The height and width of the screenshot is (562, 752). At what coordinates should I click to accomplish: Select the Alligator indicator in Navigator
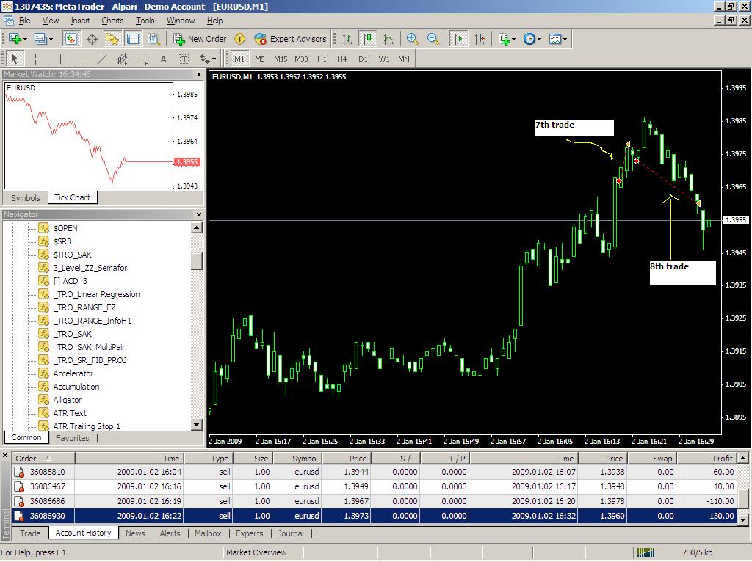[67, 400]
